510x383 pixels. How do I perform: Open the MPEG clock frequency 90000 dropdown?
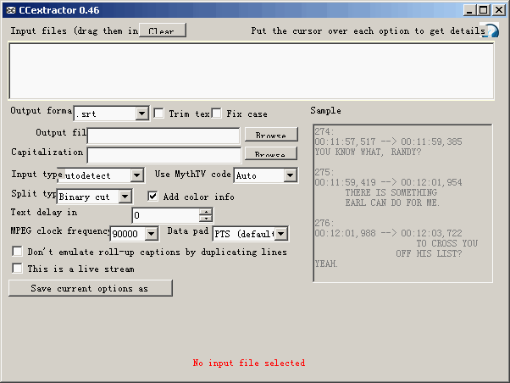click(152, 233)
